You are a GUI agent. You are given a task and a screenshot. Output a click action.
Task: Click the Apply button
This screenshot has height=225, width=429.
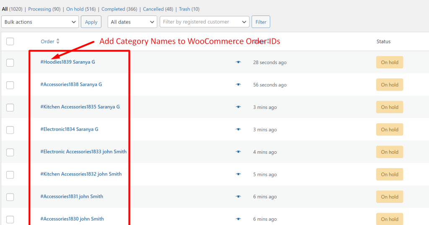[91, 22]
